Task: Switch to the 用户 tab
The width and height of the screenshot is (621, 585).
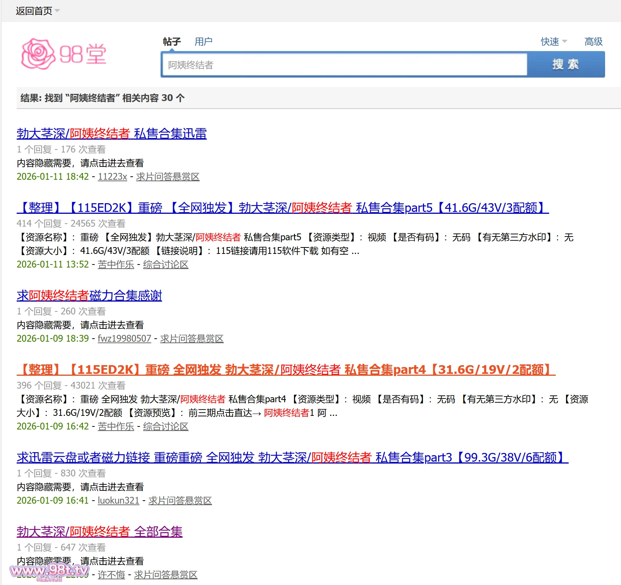Action: tap(203, 41)
